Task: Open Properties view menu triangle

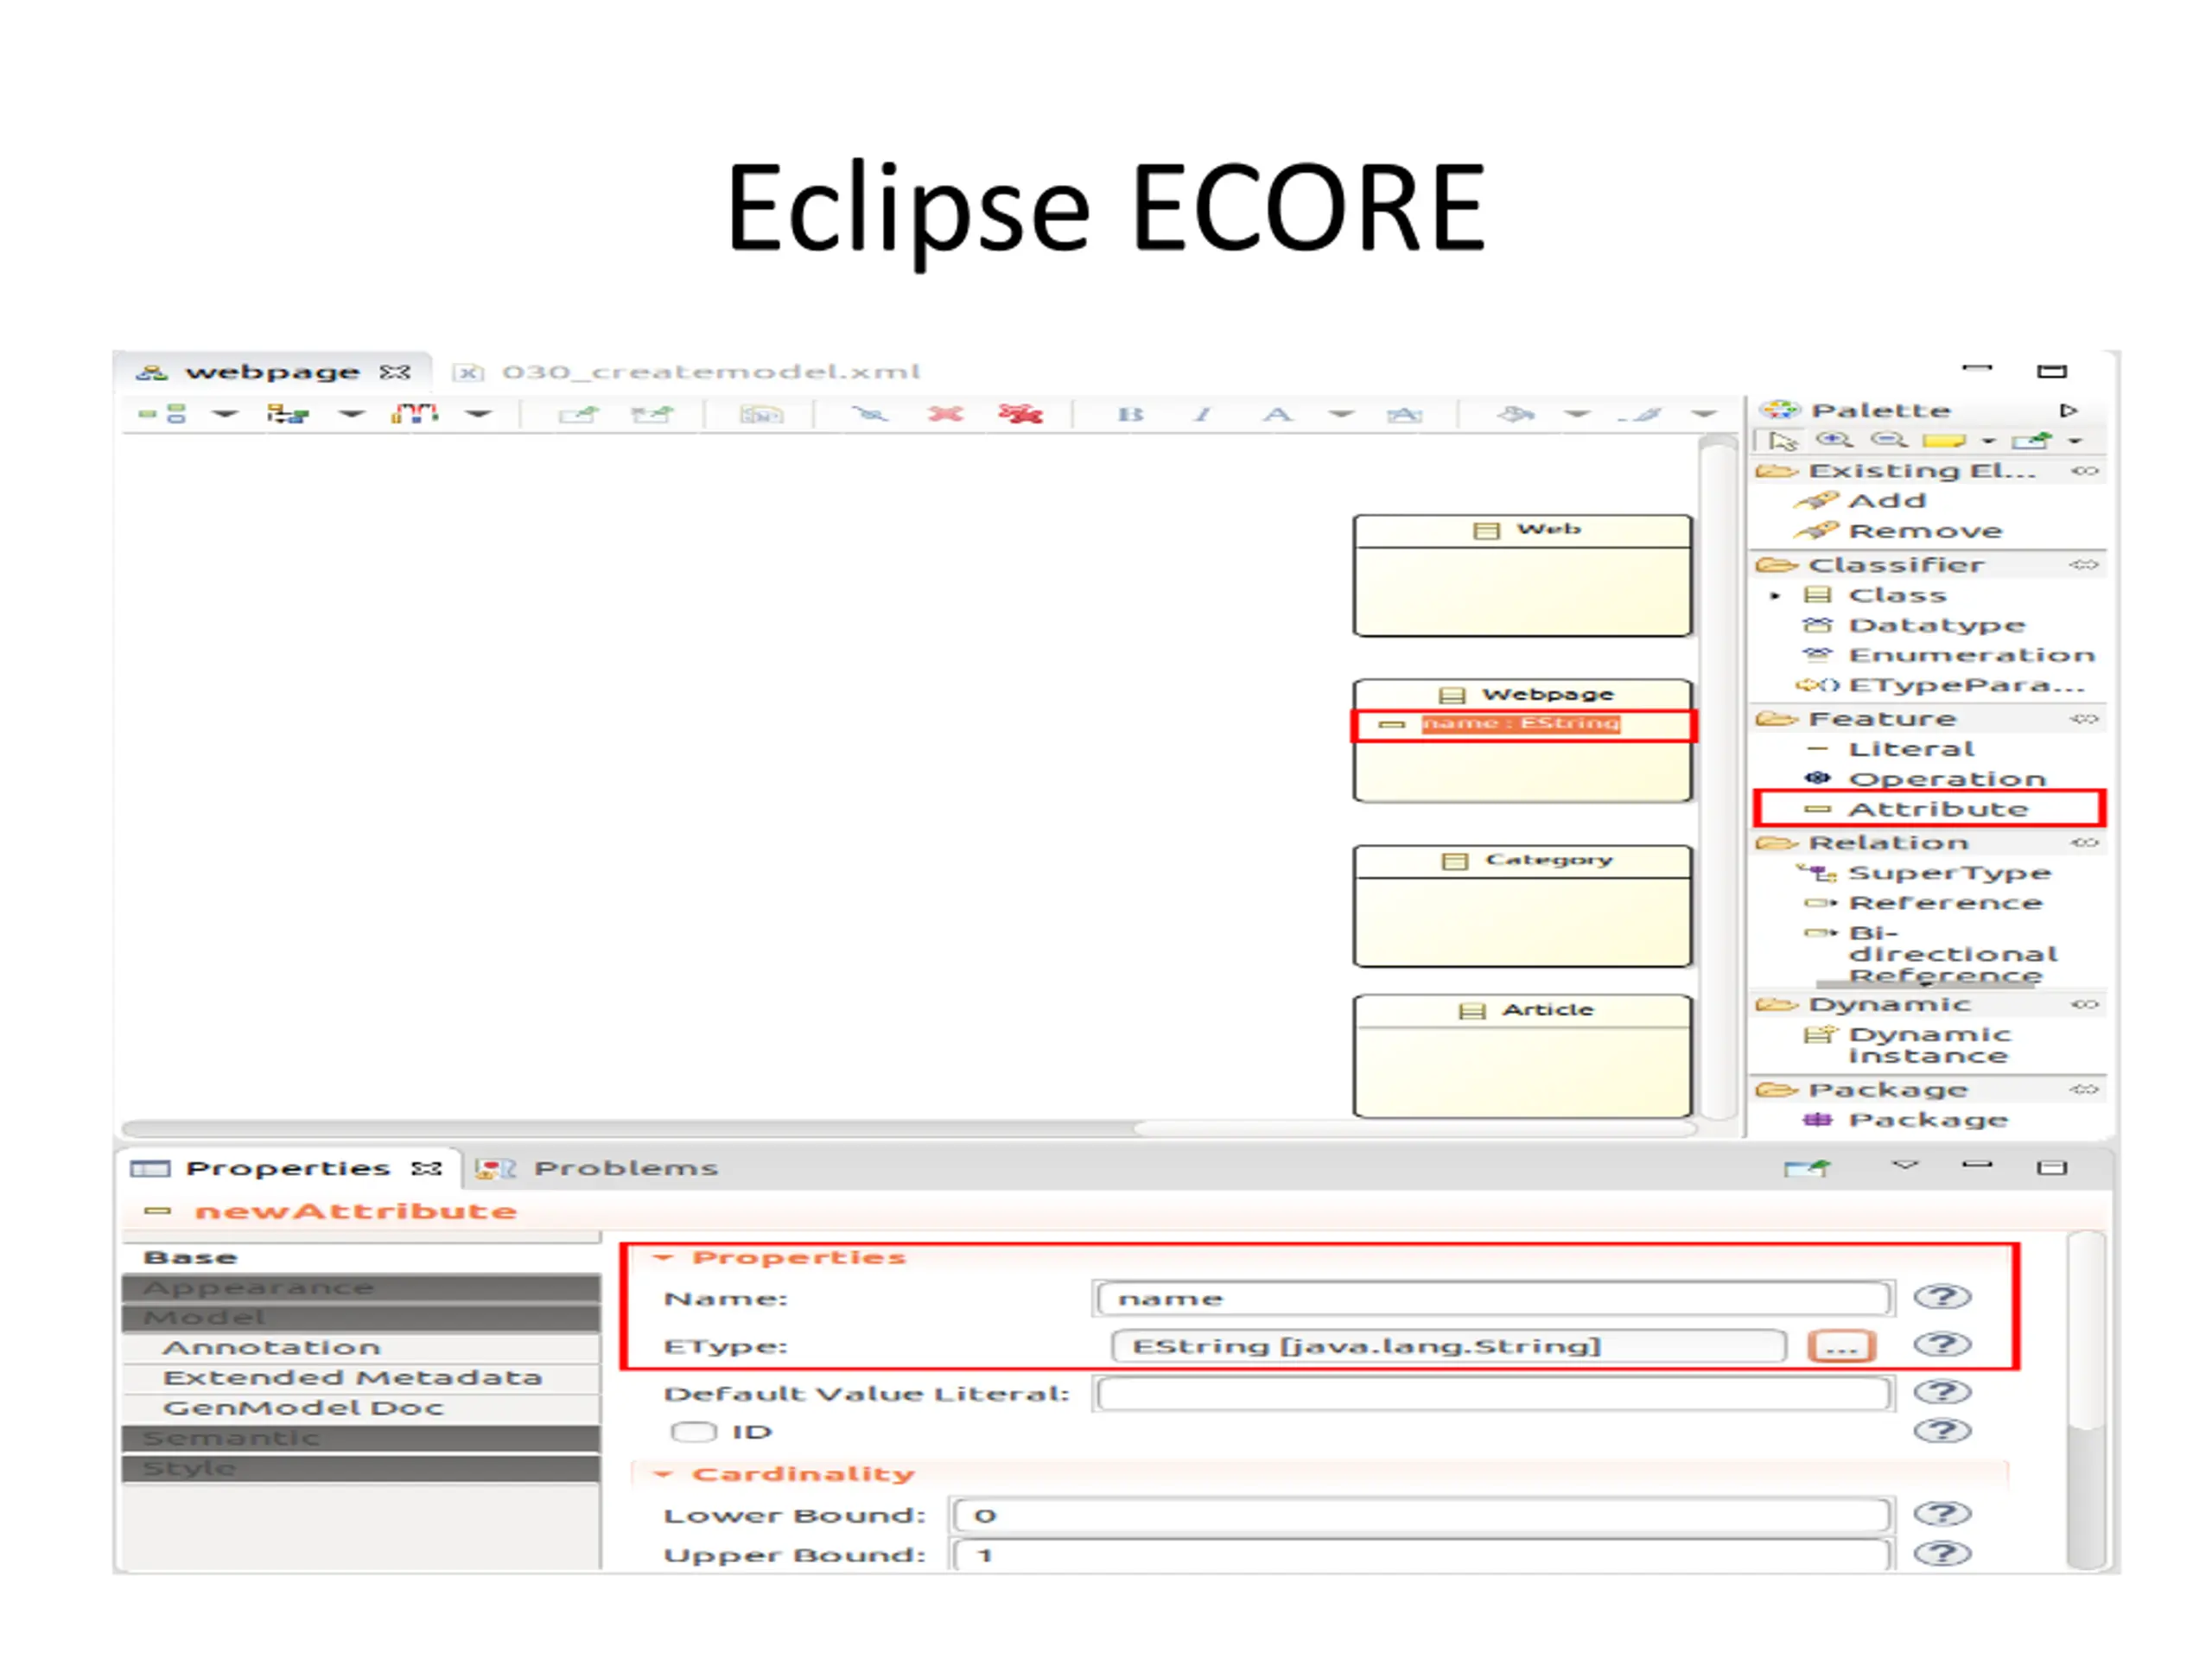Action: [1906, 1165]
